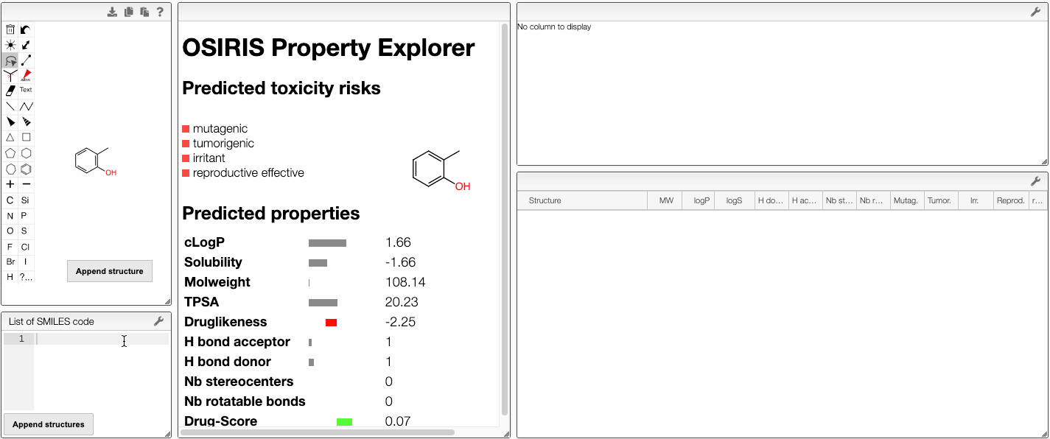Clear the drawing with the trash icon
The width and height of the screenshot is (1050, 439).
(x=10, y=29)
